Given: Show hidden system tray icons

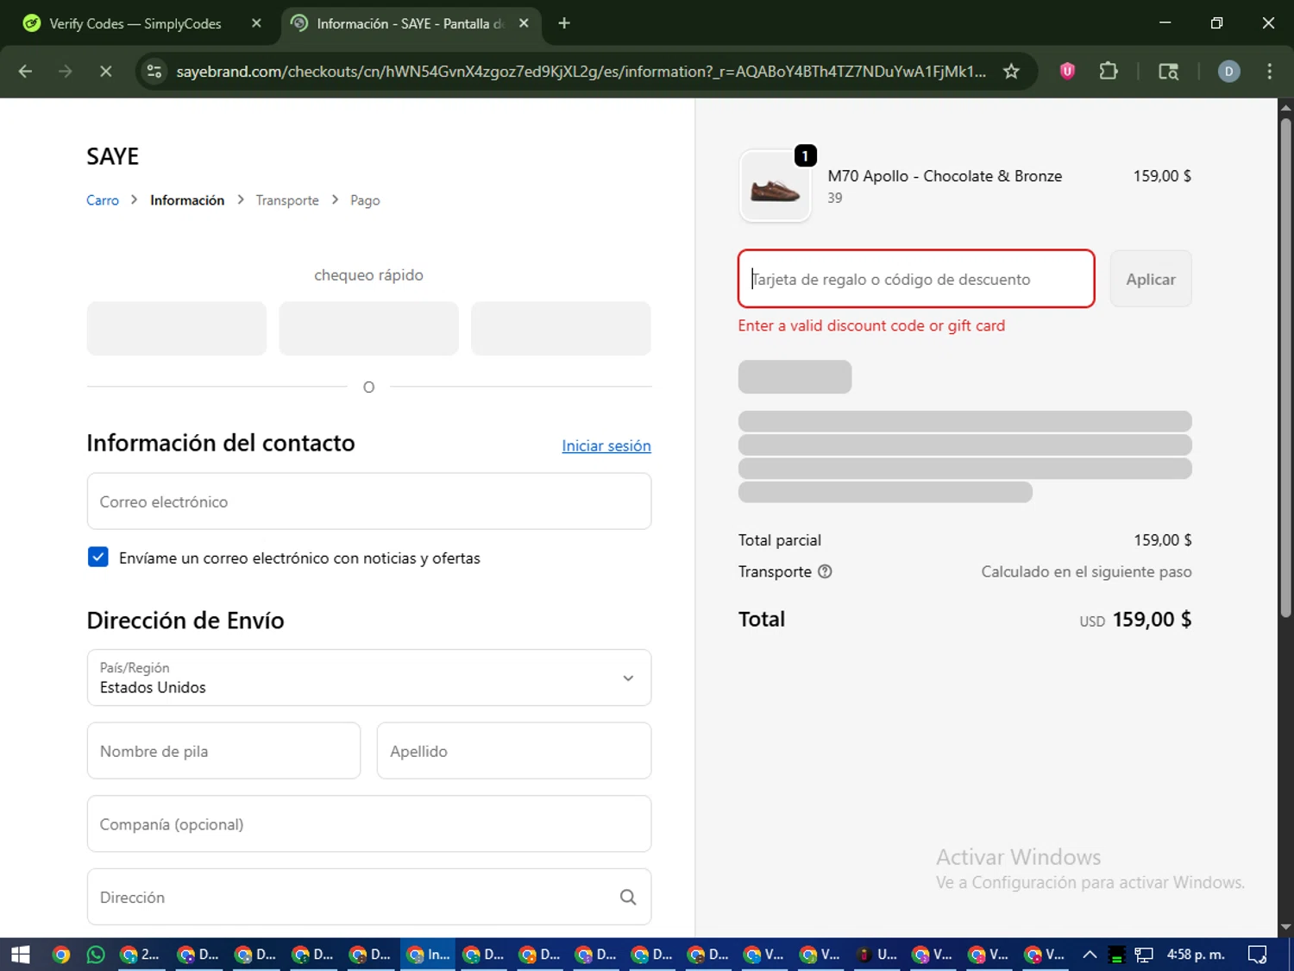Looking at the screenshot, I should [1090, 955].
